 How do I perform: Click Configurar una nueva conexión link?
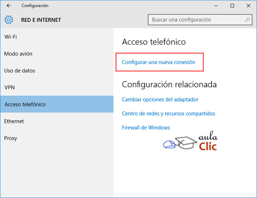coord(158,62)
